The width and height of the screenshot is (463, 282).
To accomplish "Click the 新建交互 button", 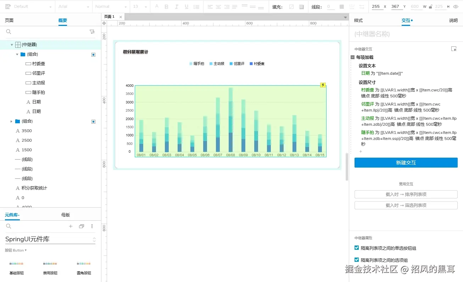I will (406, 163).
